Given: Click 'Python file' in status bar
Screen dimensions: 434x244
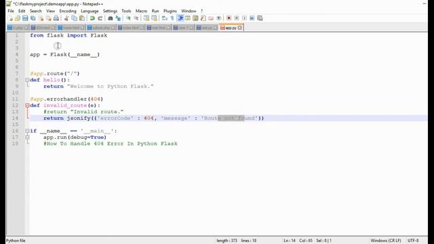Looking at the screenshot, I should pyautogui.click(x=16, y=241).
